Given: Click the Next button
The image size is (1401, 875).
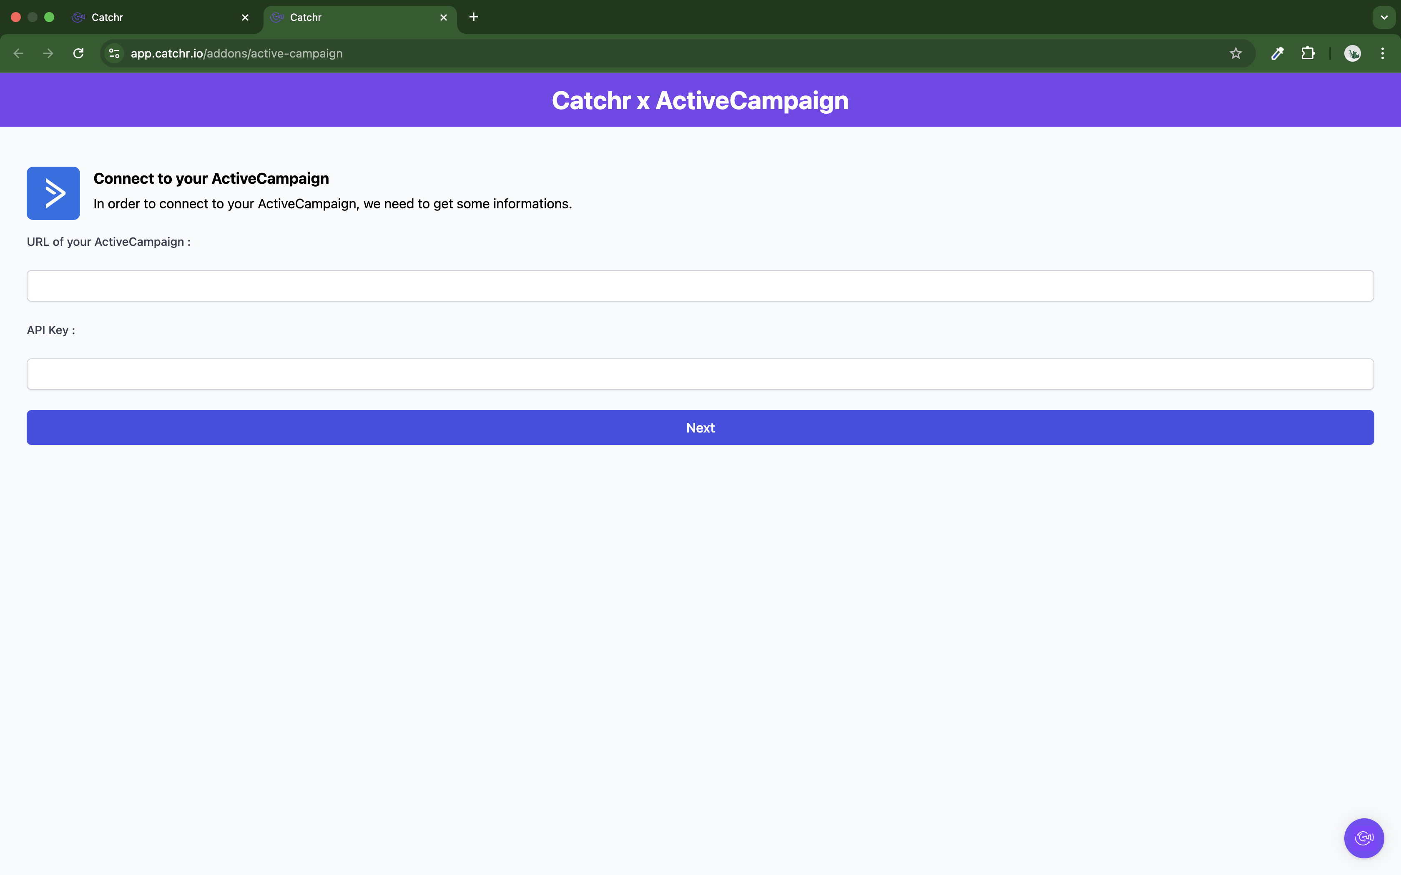Looking at the screenshot, I should [700, 427].
